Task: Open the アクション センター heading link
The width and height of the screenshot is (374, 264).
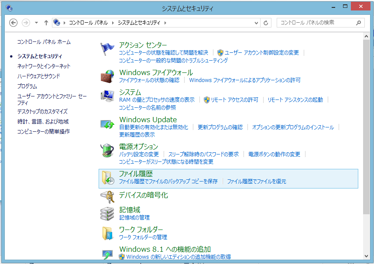Action: (143, 45)
